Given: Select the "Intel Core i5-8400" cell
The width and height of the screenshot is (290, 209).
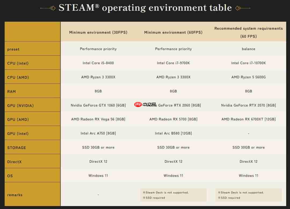Looking at the screenshot, I should tap(98, 63).
